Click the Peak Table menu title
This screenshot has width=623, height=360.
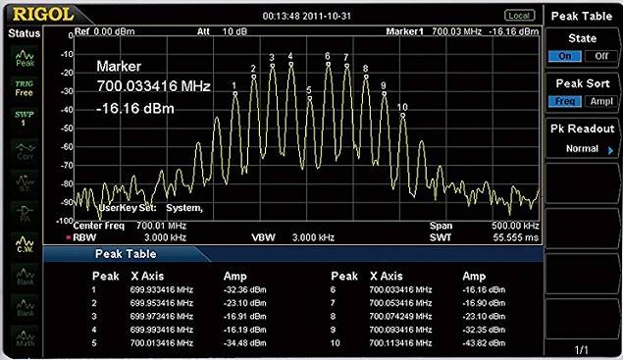coord(582,17)
